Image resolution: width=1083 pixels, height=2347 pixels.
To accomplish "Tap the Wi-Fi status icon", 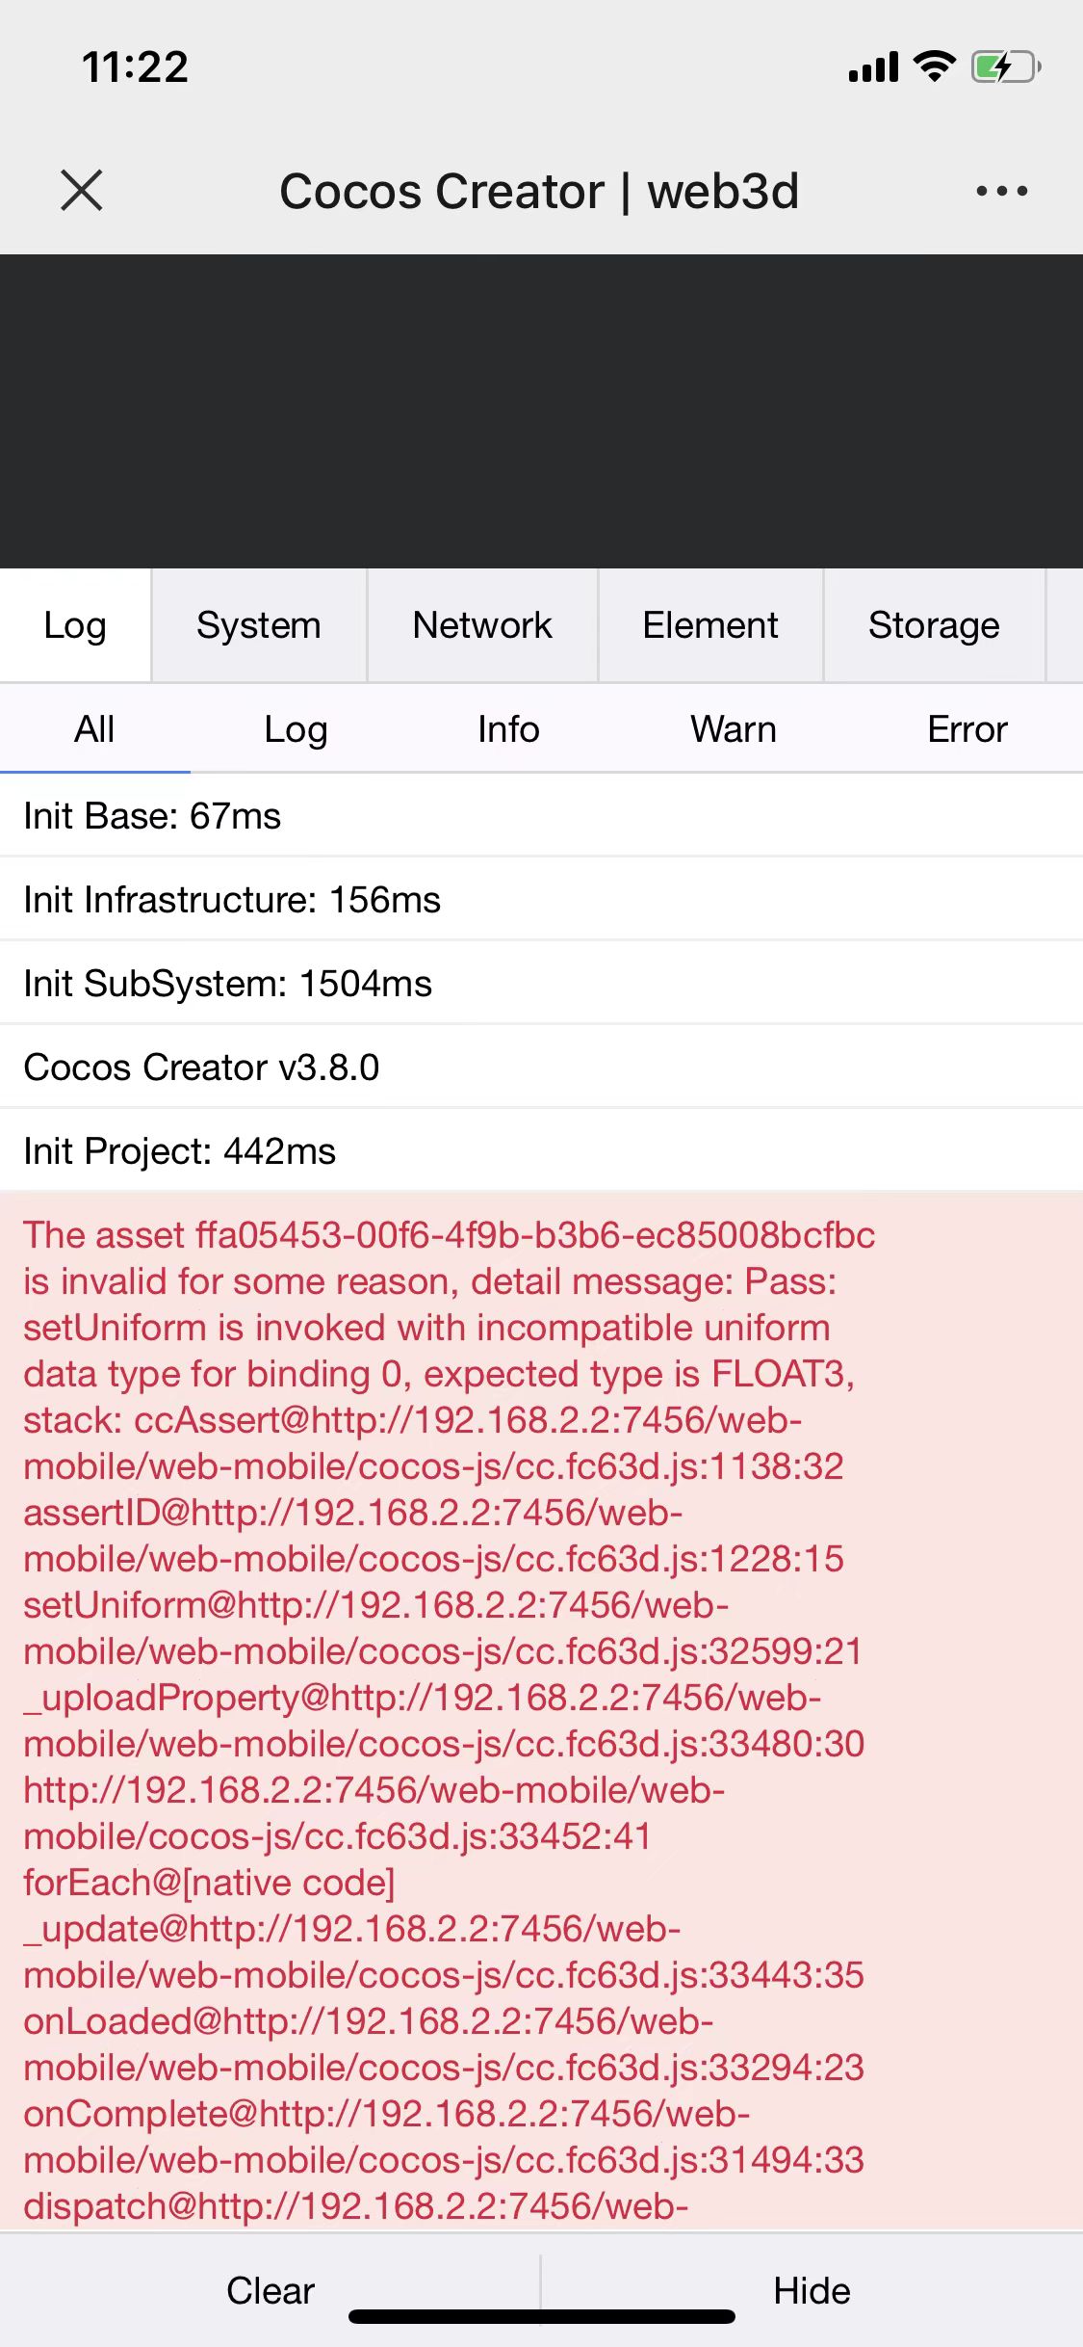I will click(933, 66).
